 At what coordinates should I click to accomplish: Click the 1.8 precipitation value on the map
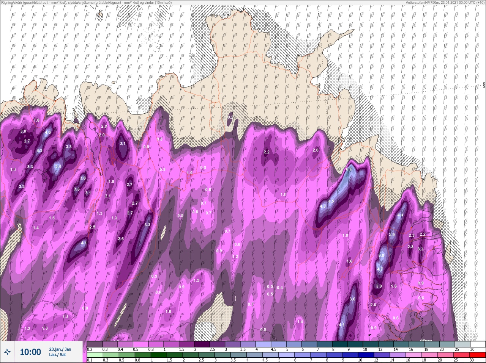click(36, 120)
